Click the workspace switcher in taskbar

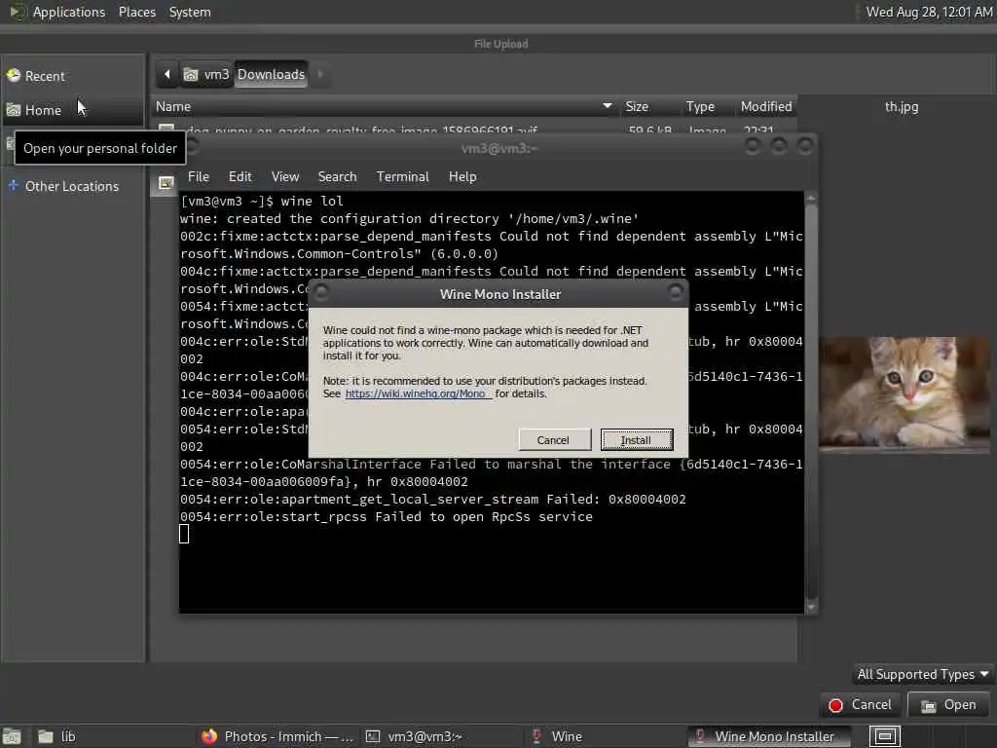(885, 736)
